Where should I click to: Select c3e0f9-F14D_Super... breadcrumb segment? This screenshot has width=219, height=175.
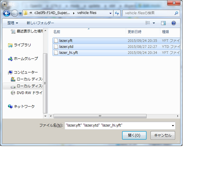[52, 13]
